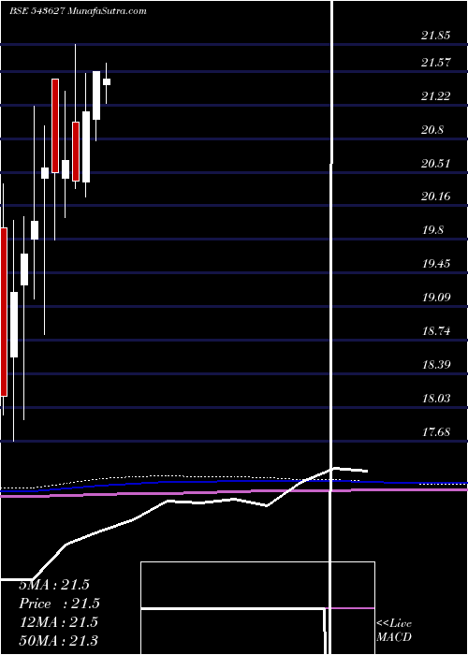
Task: Click the 20.51 price axis label
Action: coord(436,164)
